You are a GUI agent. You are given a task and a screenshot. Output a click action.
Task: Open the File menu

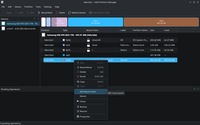[3, 7]
